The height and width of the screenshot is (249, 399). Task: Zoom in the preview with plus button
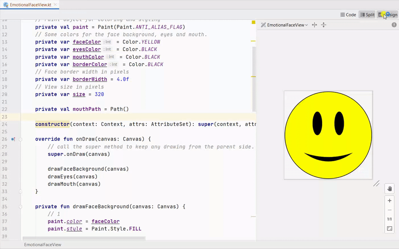click(x=389, y=201)
